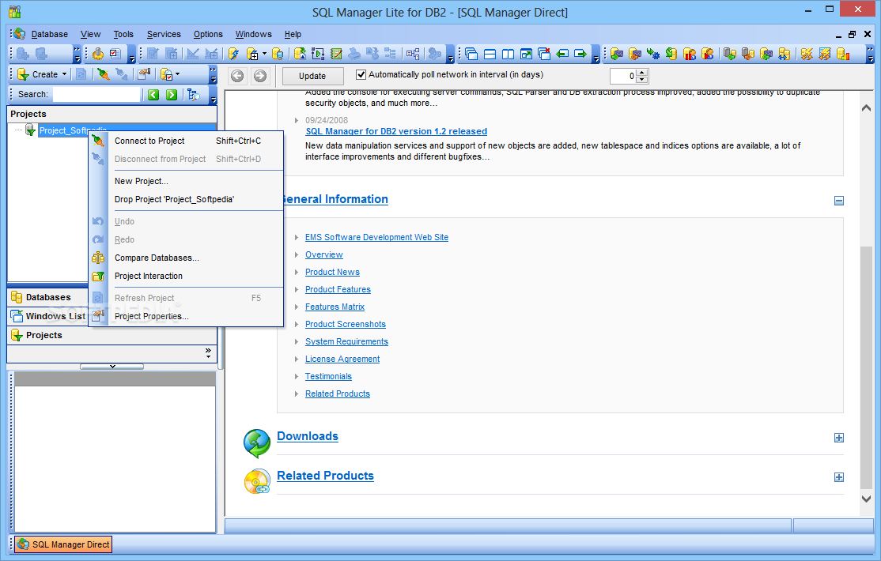Choose Project Interaction menu entry
881x561 pixels.
pos(186,276)
